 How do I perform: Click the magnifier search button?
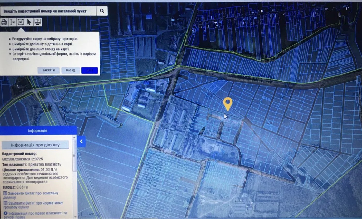(x=102, y=11)
